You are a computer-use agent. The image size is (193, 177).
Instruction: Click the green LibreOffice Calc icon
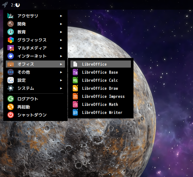coord(75,80)
